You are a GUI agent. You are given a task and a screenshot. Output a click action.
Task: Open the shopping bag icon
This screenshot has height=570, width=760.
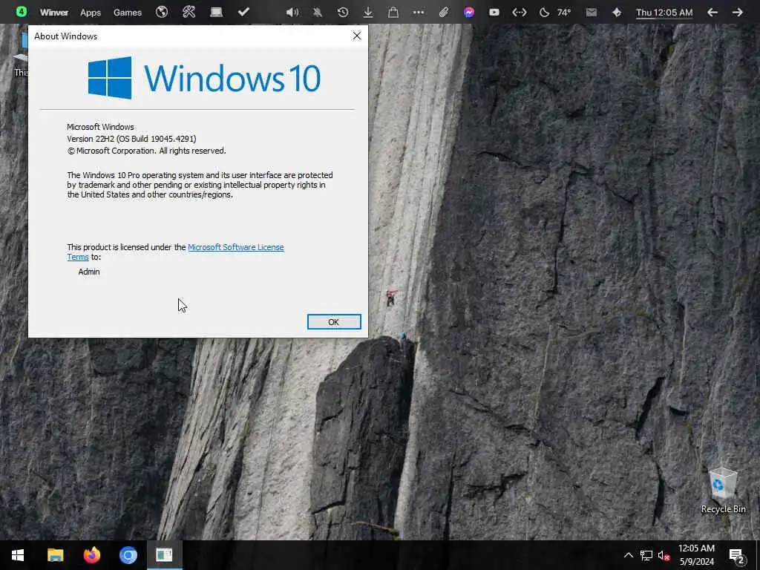pyautogui.click(x=393, y=13)
